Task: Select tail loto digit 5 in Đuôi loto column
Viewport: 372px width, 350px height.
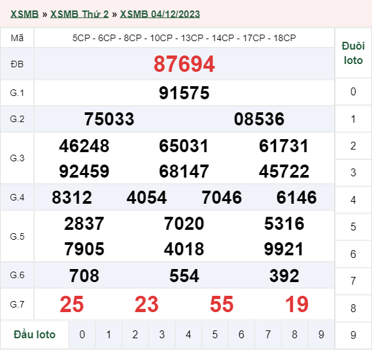Action: tap(353, 227)
